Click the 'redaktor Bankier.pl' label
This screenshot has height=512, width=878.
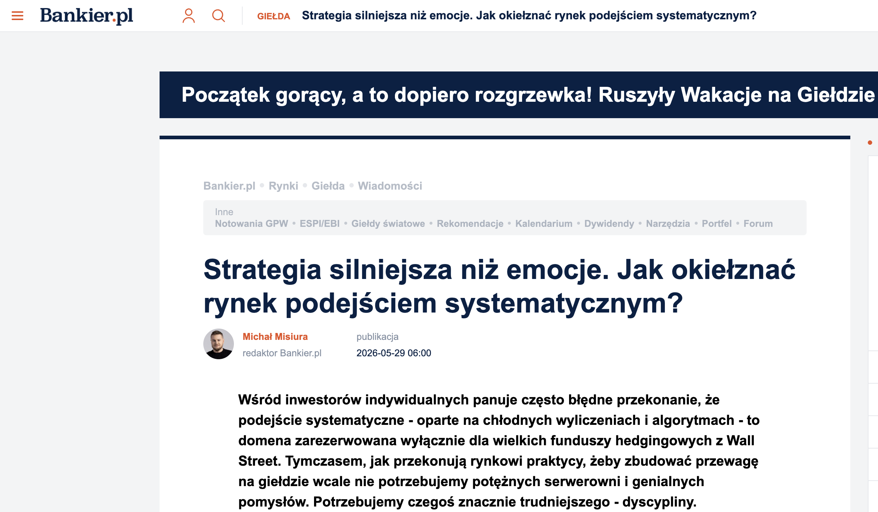click(x=282, y=353)
